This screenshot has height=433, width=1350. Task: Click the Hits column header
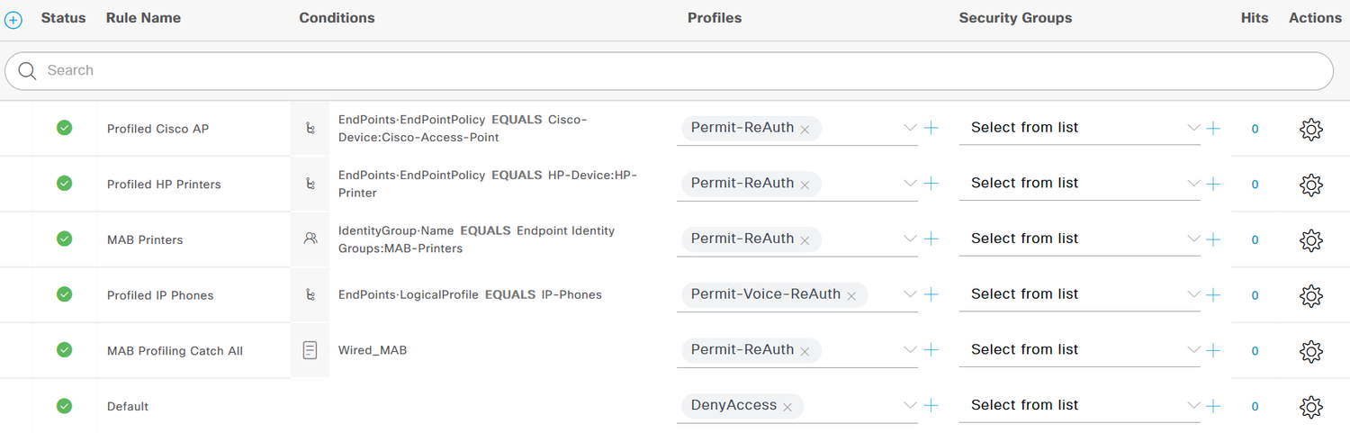(x=1255, y=18)
